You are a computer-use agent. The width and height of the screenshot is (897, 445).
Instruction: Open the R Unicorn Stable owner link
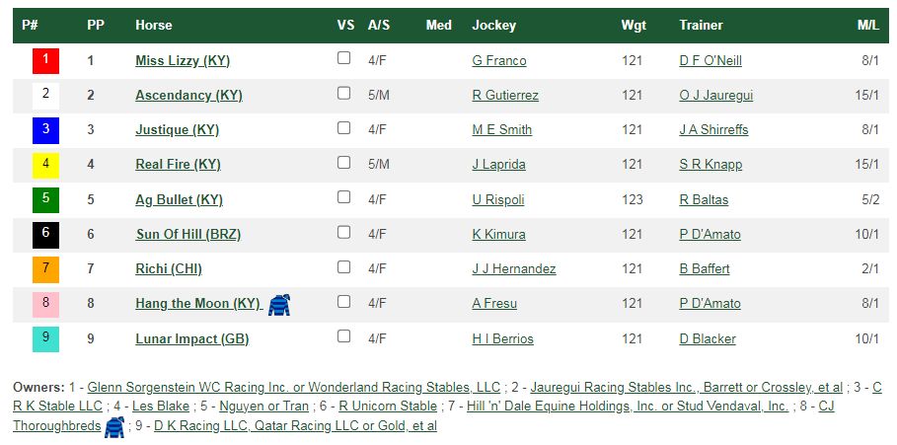pyautogui.click(x=388, y=407)
